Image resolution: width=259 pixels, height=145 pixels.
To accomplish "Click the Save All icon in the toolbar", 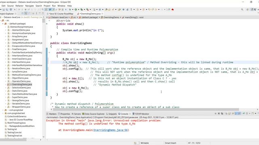I will [7, 10].
